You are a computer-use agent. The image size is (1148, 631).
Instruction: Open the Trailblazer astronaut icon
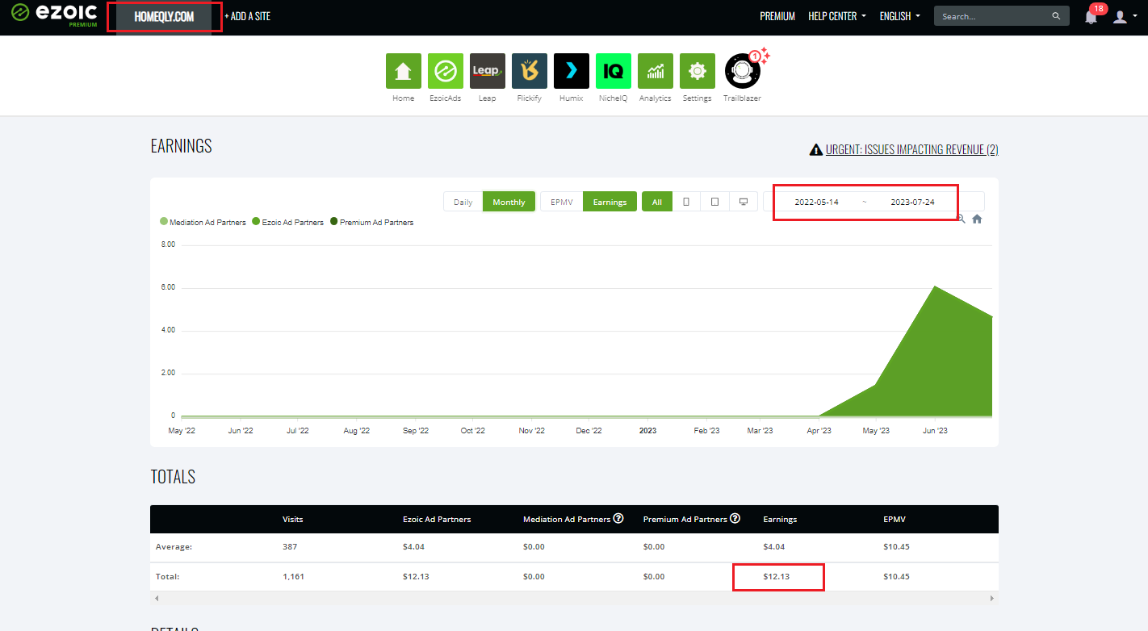(x=743, y=71)
